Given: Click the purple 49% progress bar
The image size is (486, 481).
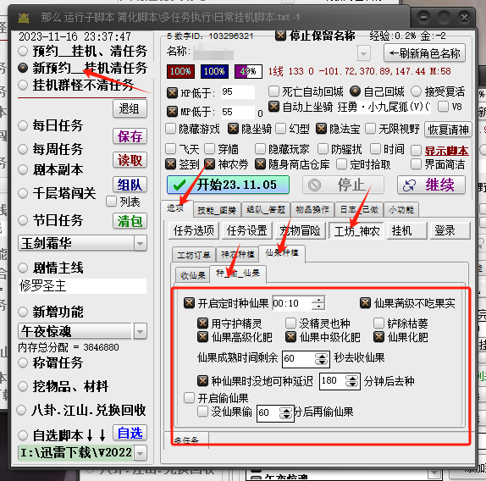Looking at the screenshot, I should pos(248,72).
